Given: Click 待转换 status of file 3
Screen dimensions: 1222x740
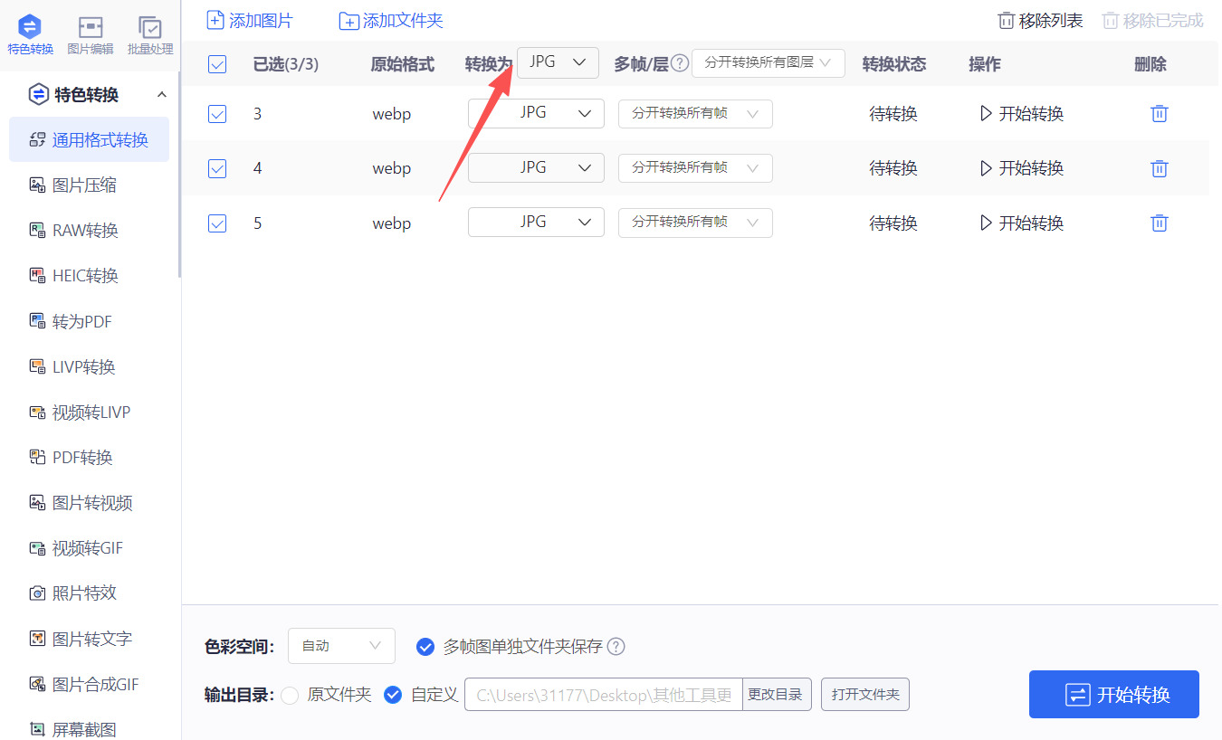Looking at the screenshot, I should (893, 114).
